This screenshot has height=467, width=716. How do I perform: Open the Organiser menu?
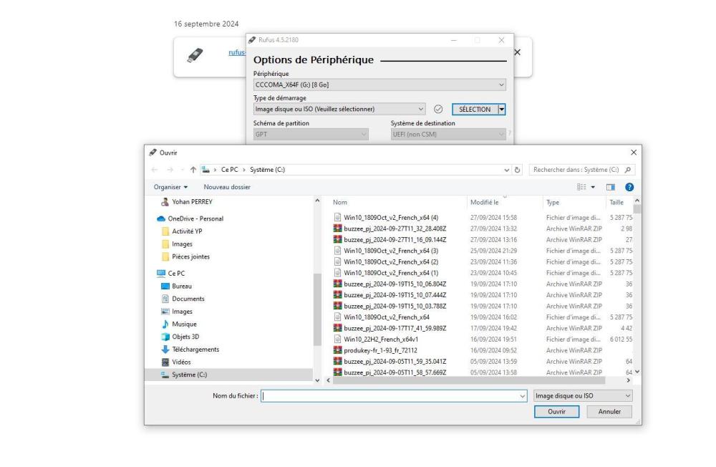170,187
